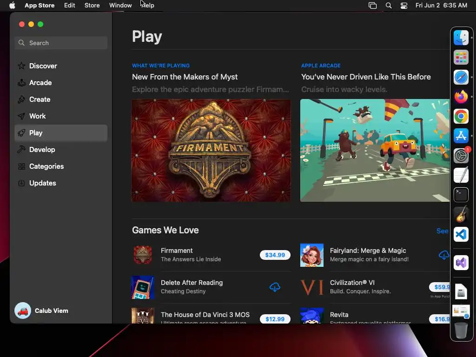Open the Apple menu
The image size is (476, 357).
click(12, 6)
